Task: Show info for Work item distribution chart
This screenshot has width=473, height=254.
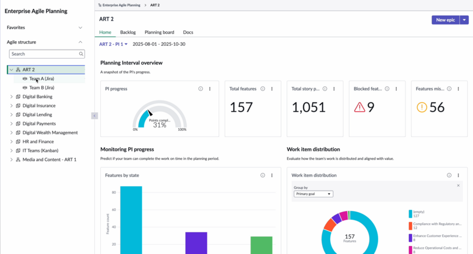Action: (x=449, y=175)
